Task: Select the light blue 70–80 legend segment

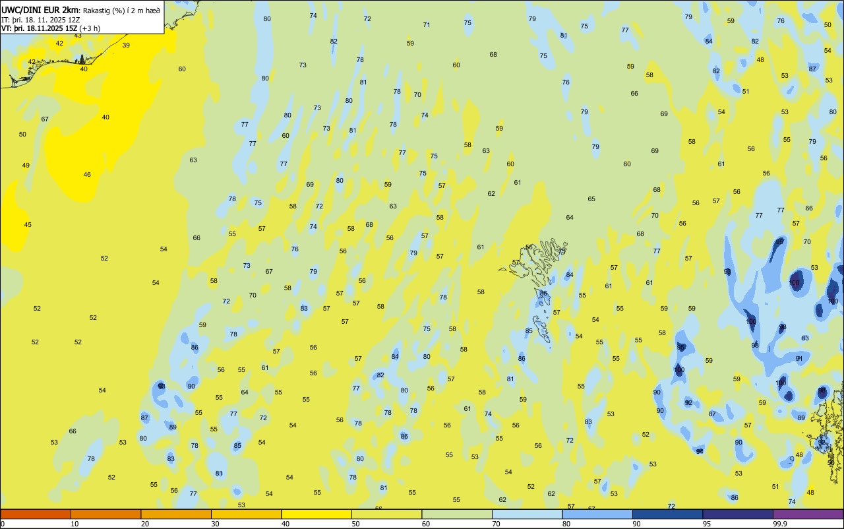Action: click(527, 514)
